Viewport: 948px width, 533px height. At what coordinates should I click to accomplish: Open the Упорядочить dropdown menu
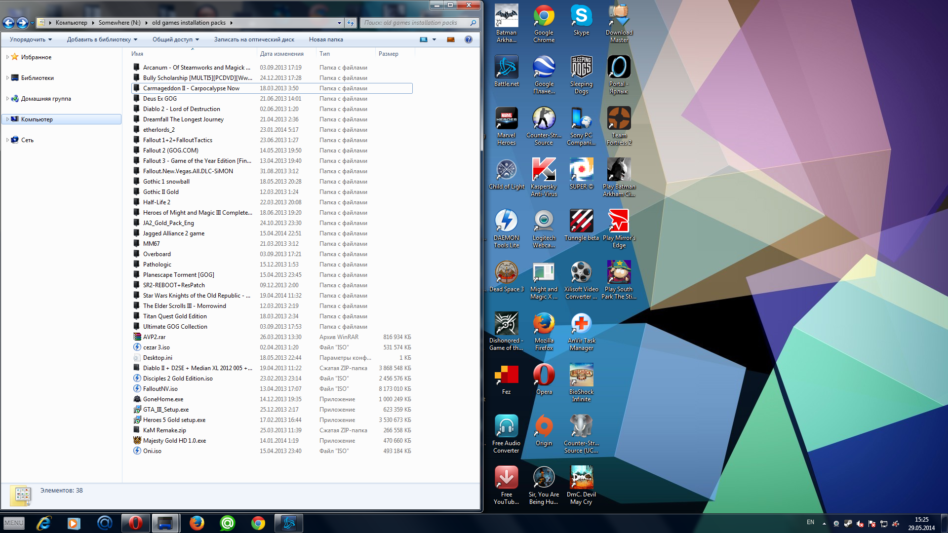click(x=31, y=39)
